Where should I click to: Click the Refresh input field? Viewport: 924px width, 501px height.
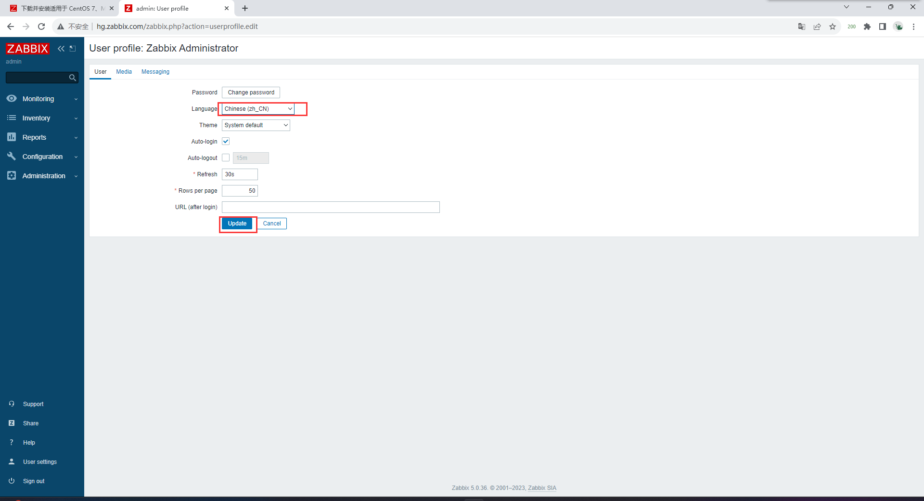(x=240, y=174)
